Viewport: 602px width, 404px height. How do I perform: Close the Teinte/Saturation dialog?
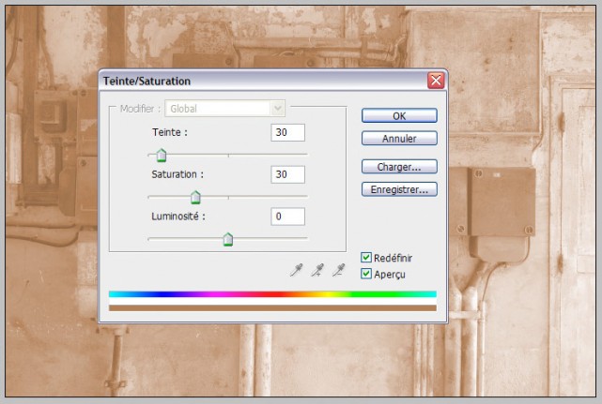[436, 81]
